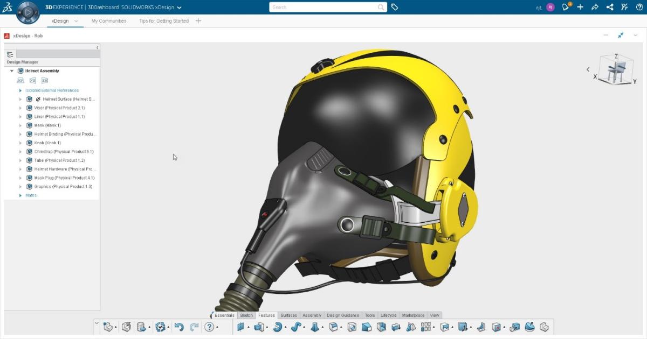Open the Revolve tool in the Features toolbar
647x339 pixels.
pos(277,327)
